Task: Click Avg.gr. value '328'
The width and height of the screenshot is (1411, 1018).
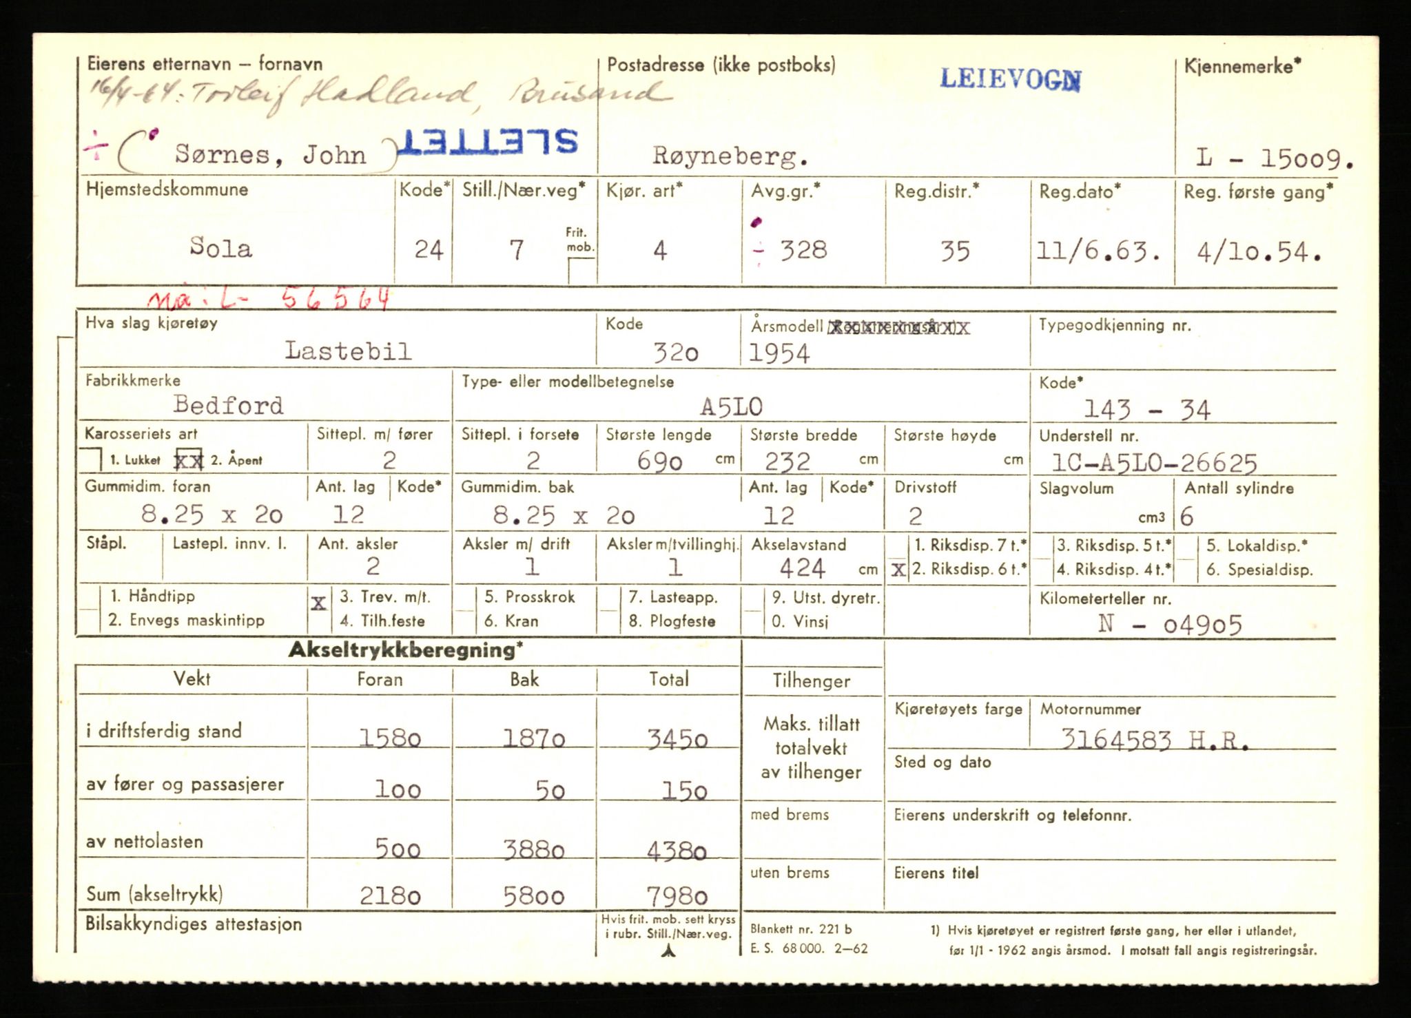Action: 803,250
